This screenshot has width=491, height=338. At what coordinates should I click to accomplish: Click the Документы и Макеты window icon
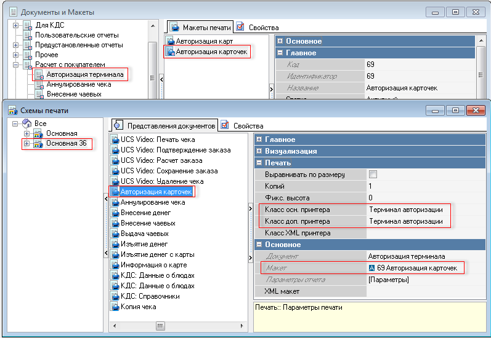(x=11, y=11)
